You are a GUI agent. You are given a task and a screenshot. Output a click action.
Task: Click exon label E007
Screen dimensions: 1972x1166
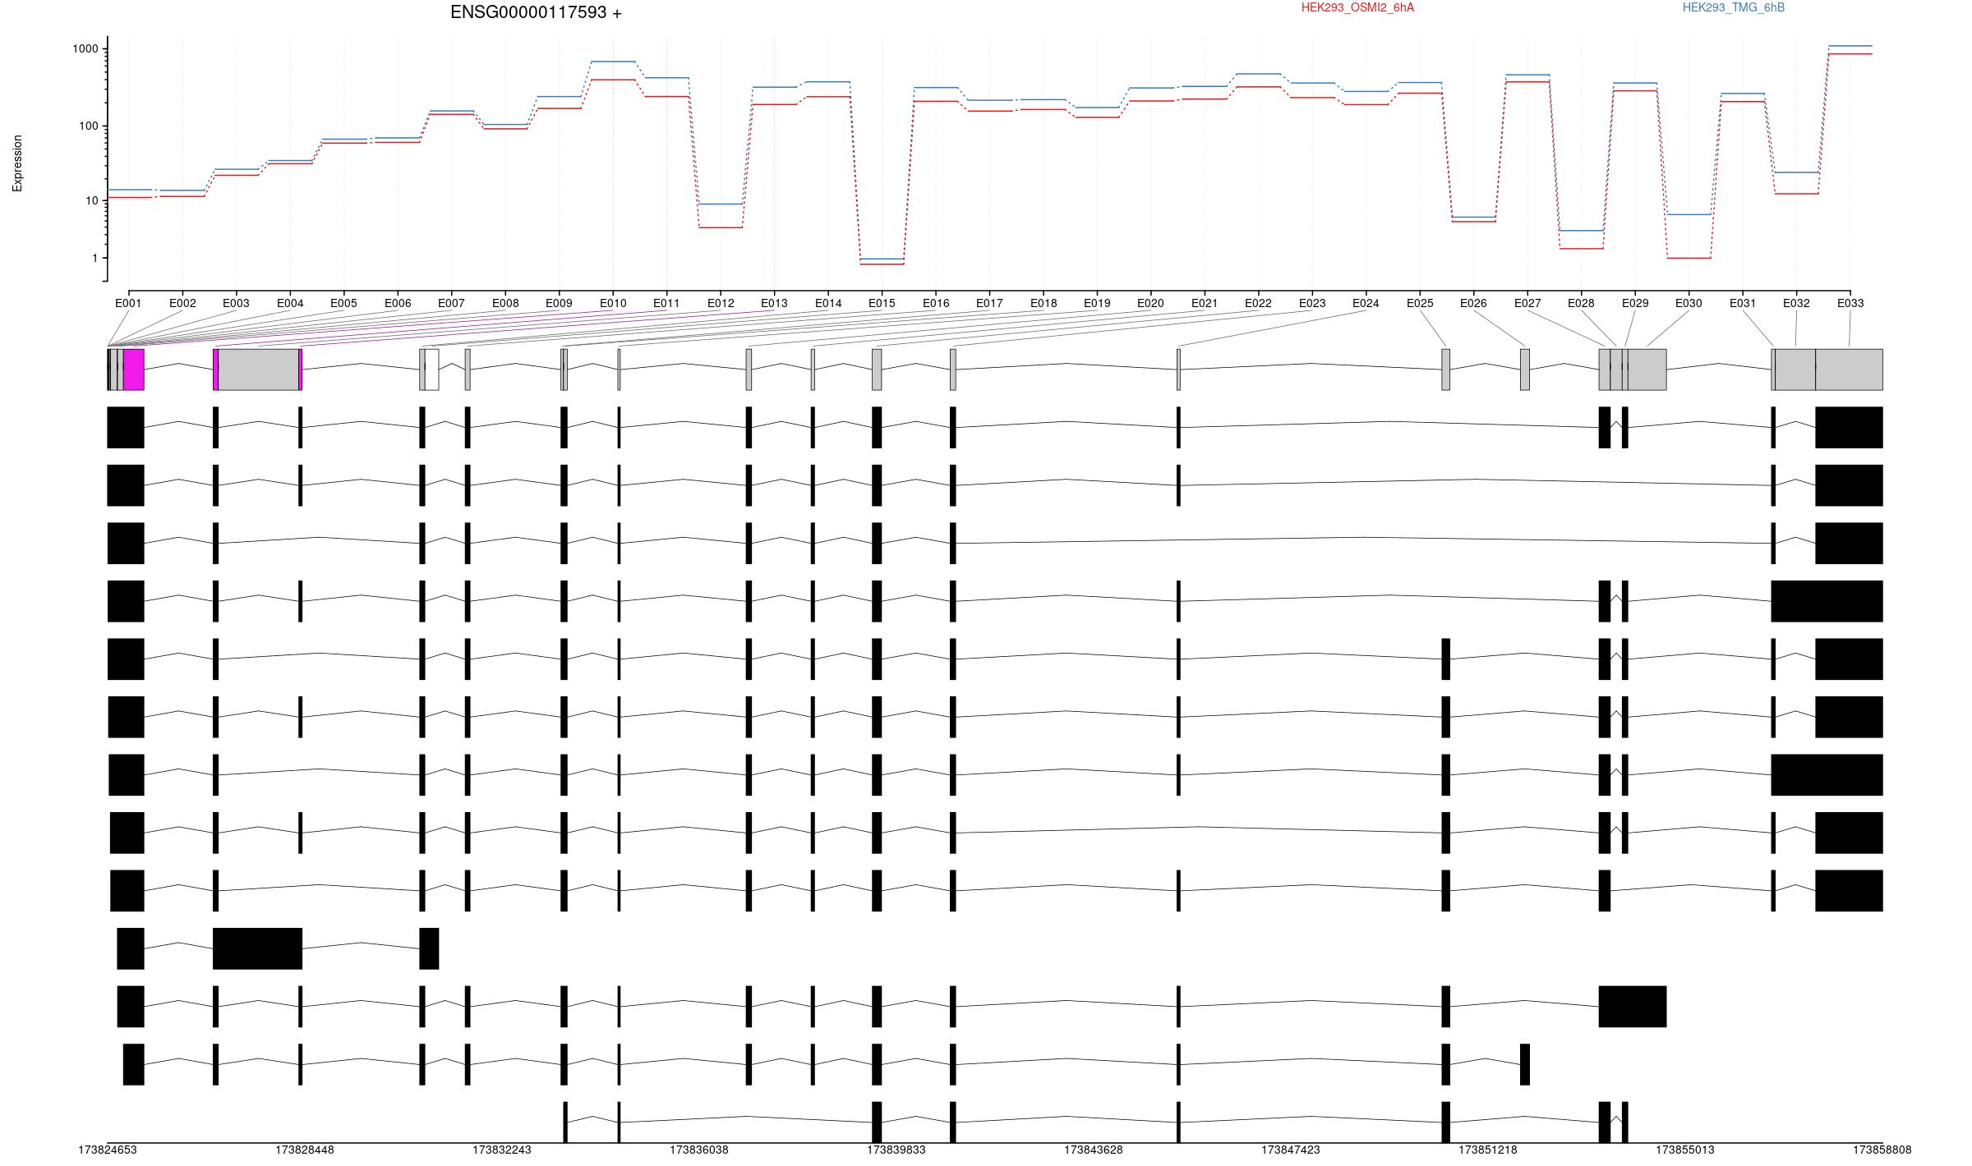(451, 303)
